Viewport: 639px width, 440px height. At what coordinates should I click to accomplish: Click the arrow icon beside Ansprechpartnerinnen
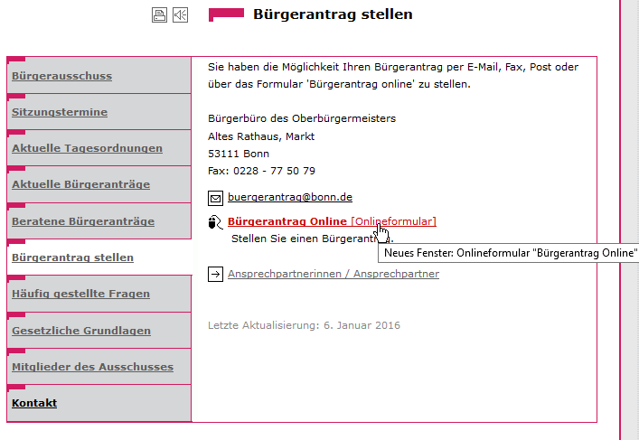(215, 274)
